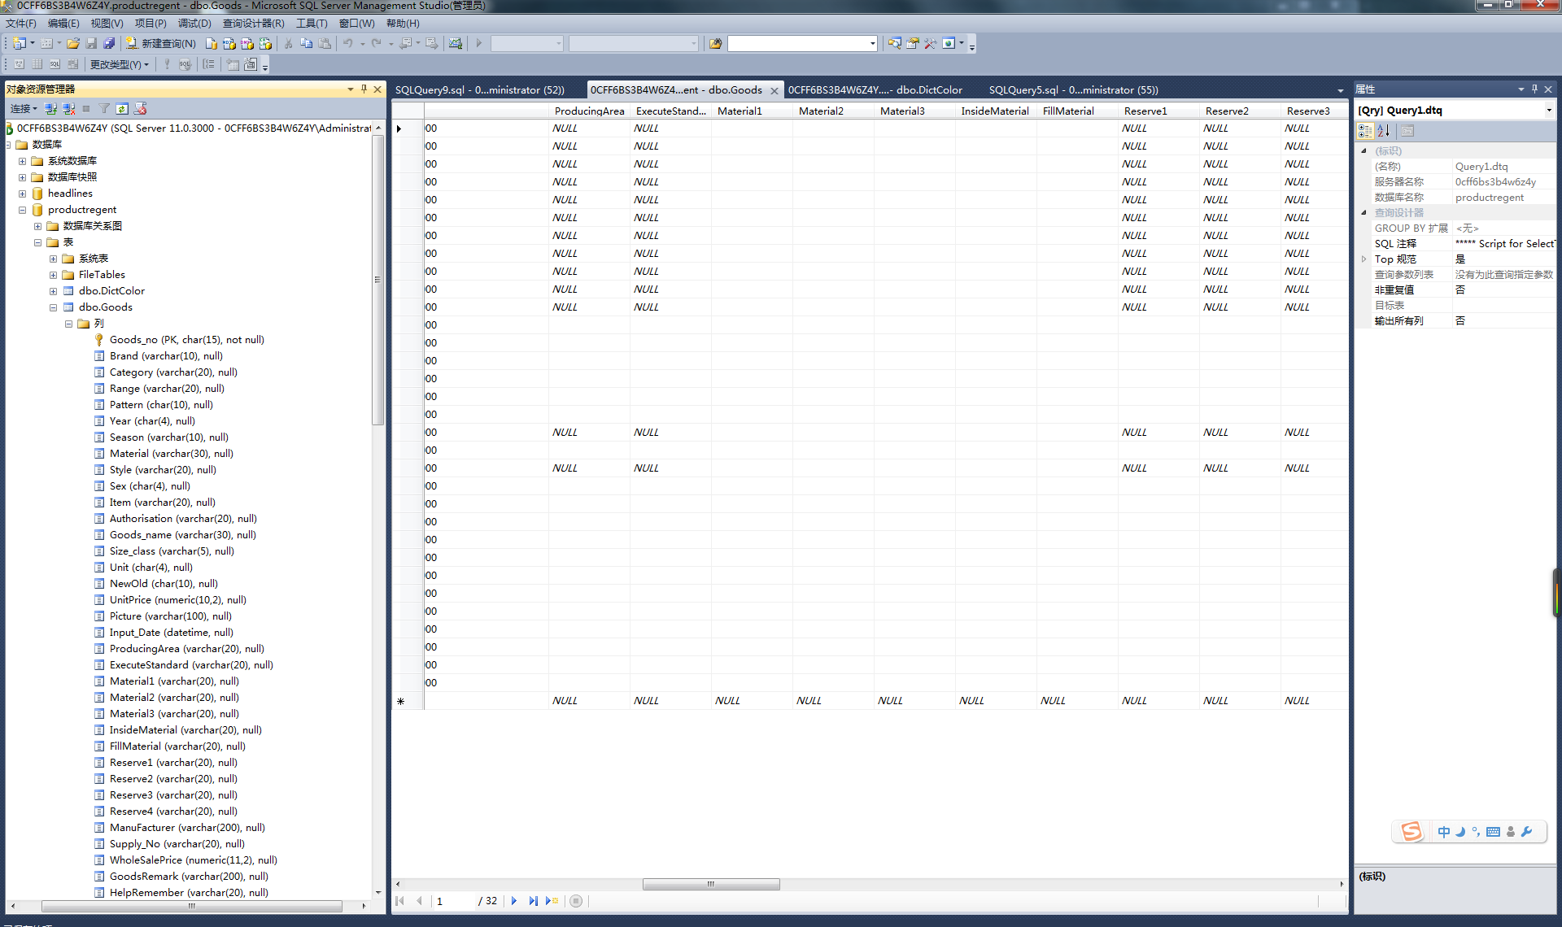Click the Cut scissors icon

tap(288, 43)
